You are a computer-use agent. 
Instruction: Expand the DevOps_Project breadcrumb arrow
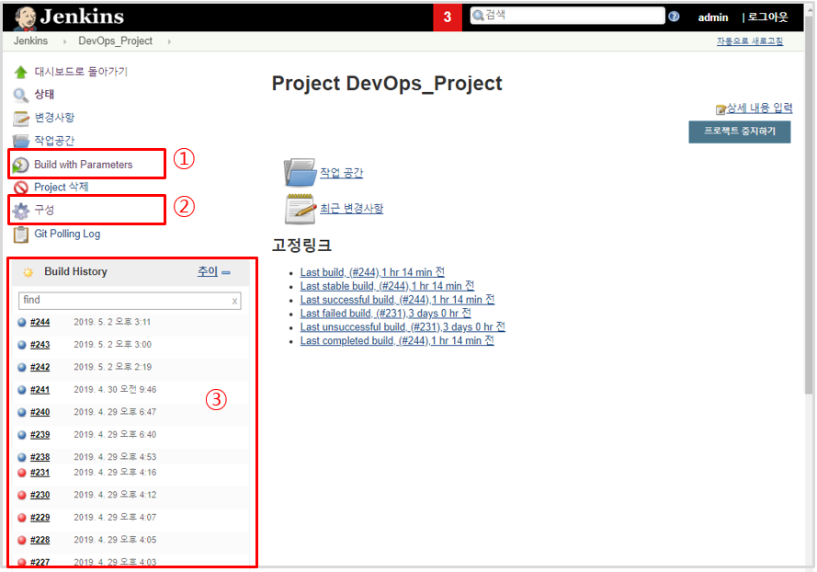pyautogui.click(x=169, y=41)
